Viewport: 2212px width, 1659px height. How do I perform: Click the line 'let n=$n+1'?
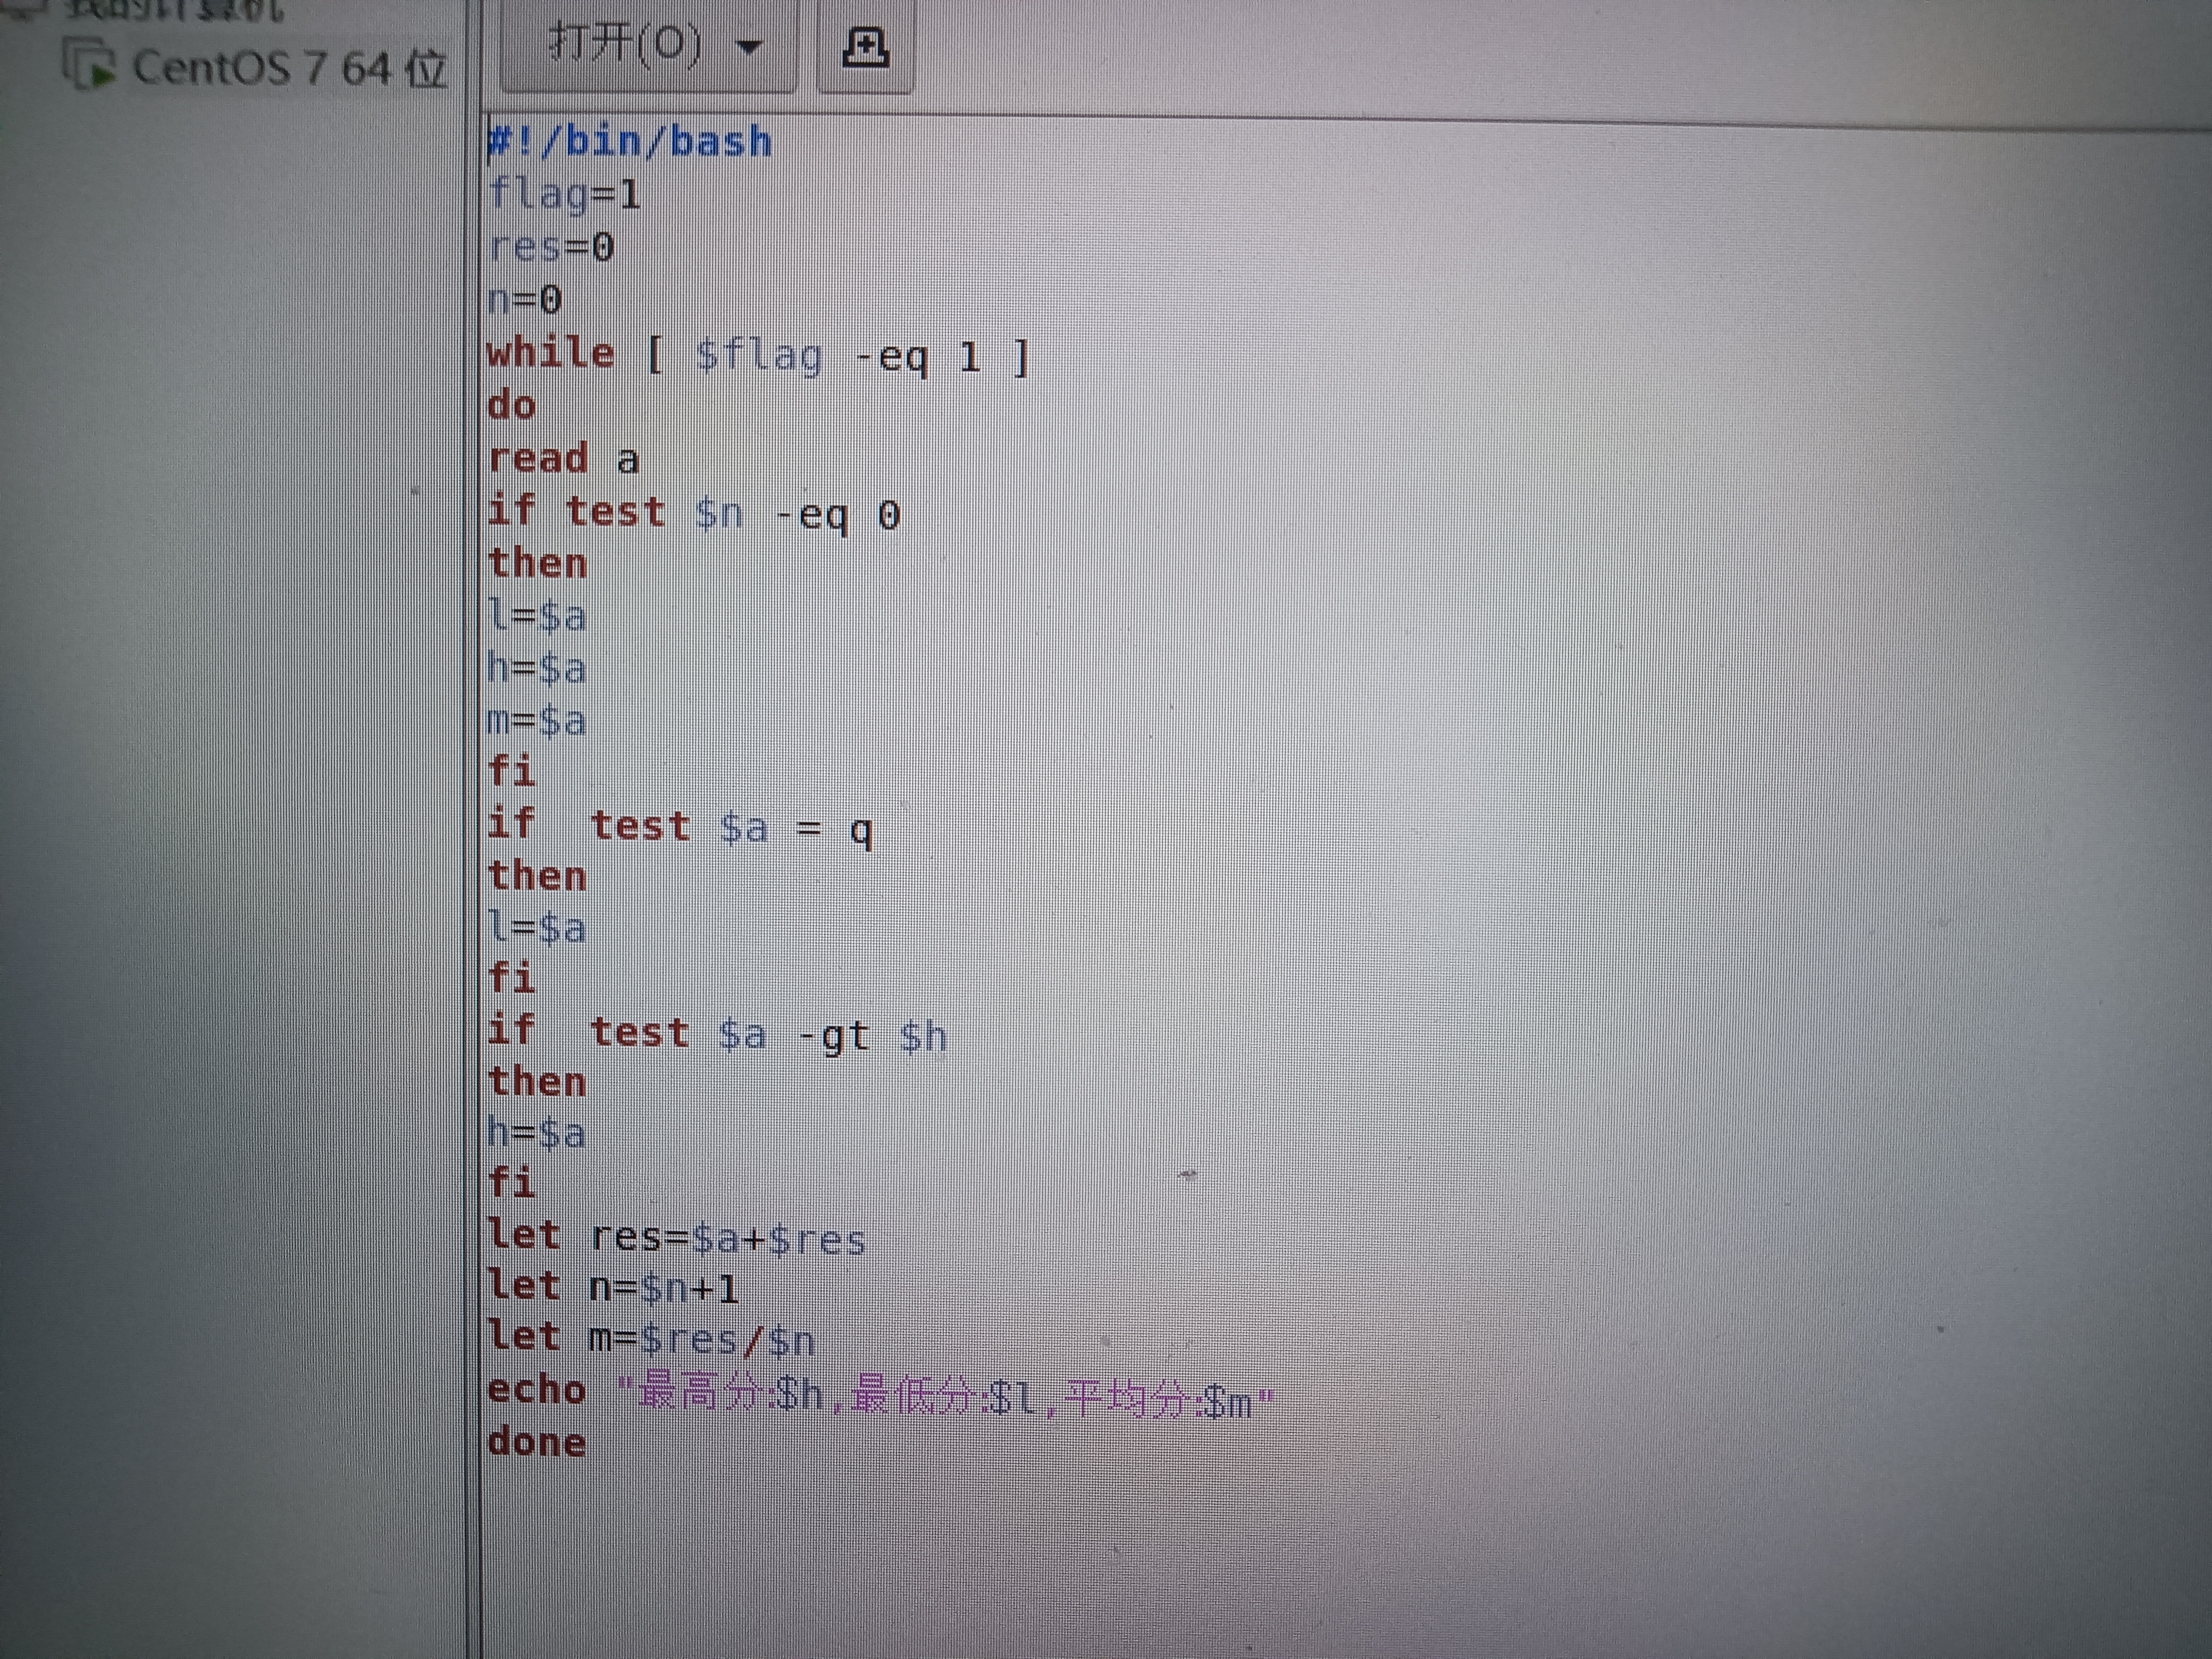pos(613,1288)
